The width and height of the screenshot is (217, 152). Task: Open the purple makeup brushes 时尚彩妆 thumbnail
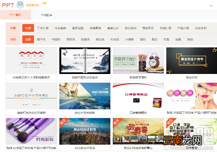coord(31,131)
